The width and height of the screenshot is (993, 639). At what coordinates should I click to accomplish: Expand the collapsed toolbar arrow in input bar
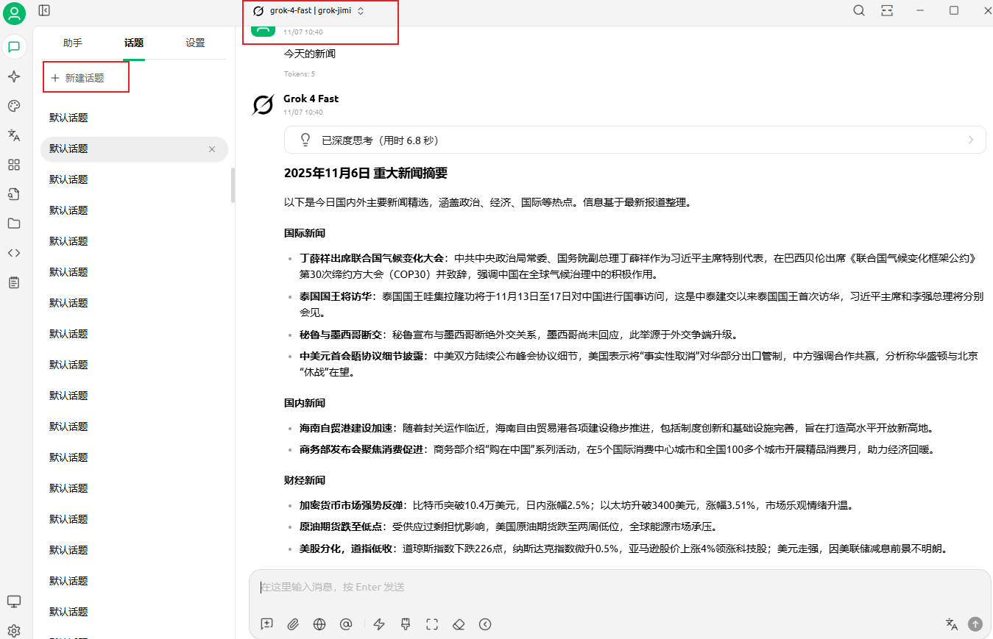(x=485, y=624)
